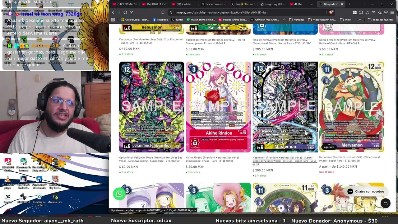Viewport: 398px width, 224px height.
Task: Click the Mervamon card image
Action: point(352,107)
